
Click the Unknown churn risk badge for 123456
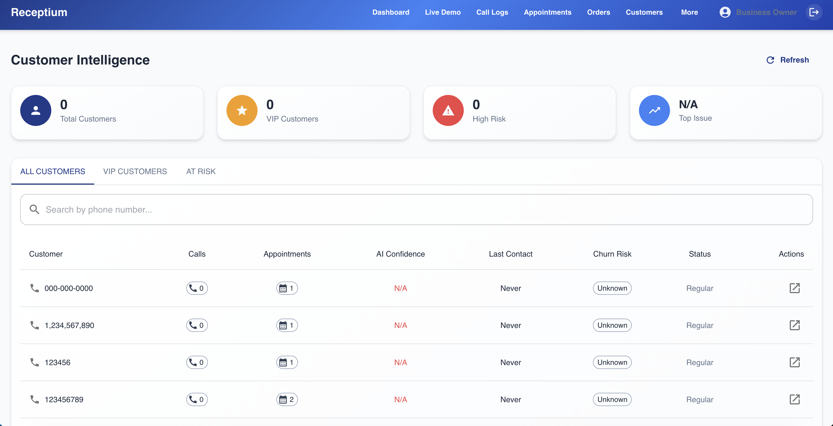pyautogui.click(x=612, y=362)
